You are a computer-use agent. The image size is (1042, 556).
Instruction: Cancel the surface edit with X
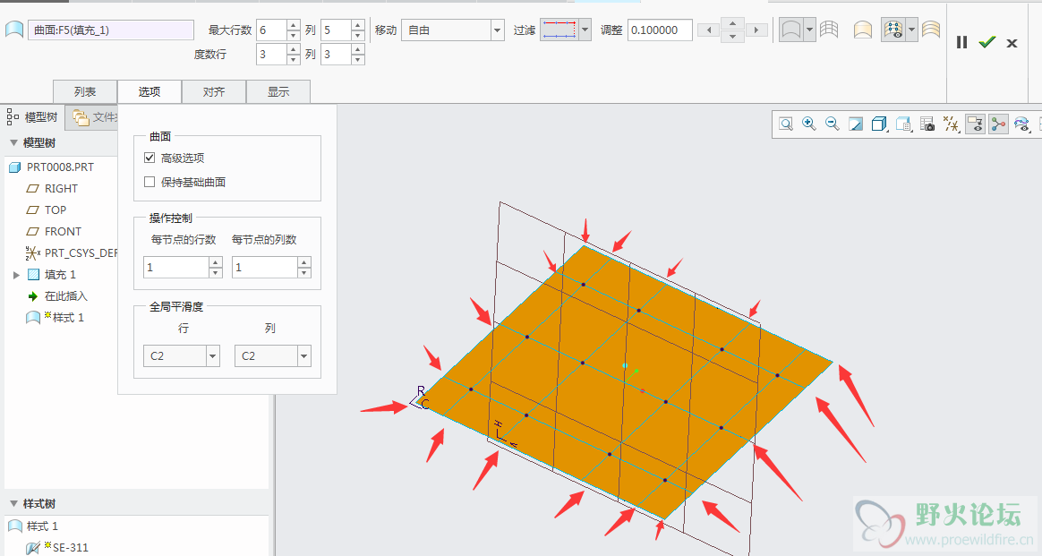[1012, 43]
